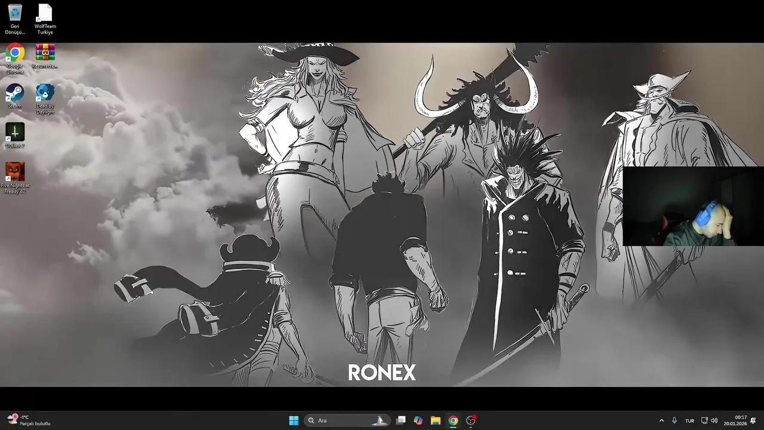Open the Geri Dönüşüm recycle bin icon
764x430 pixels.
pos(15,19)
